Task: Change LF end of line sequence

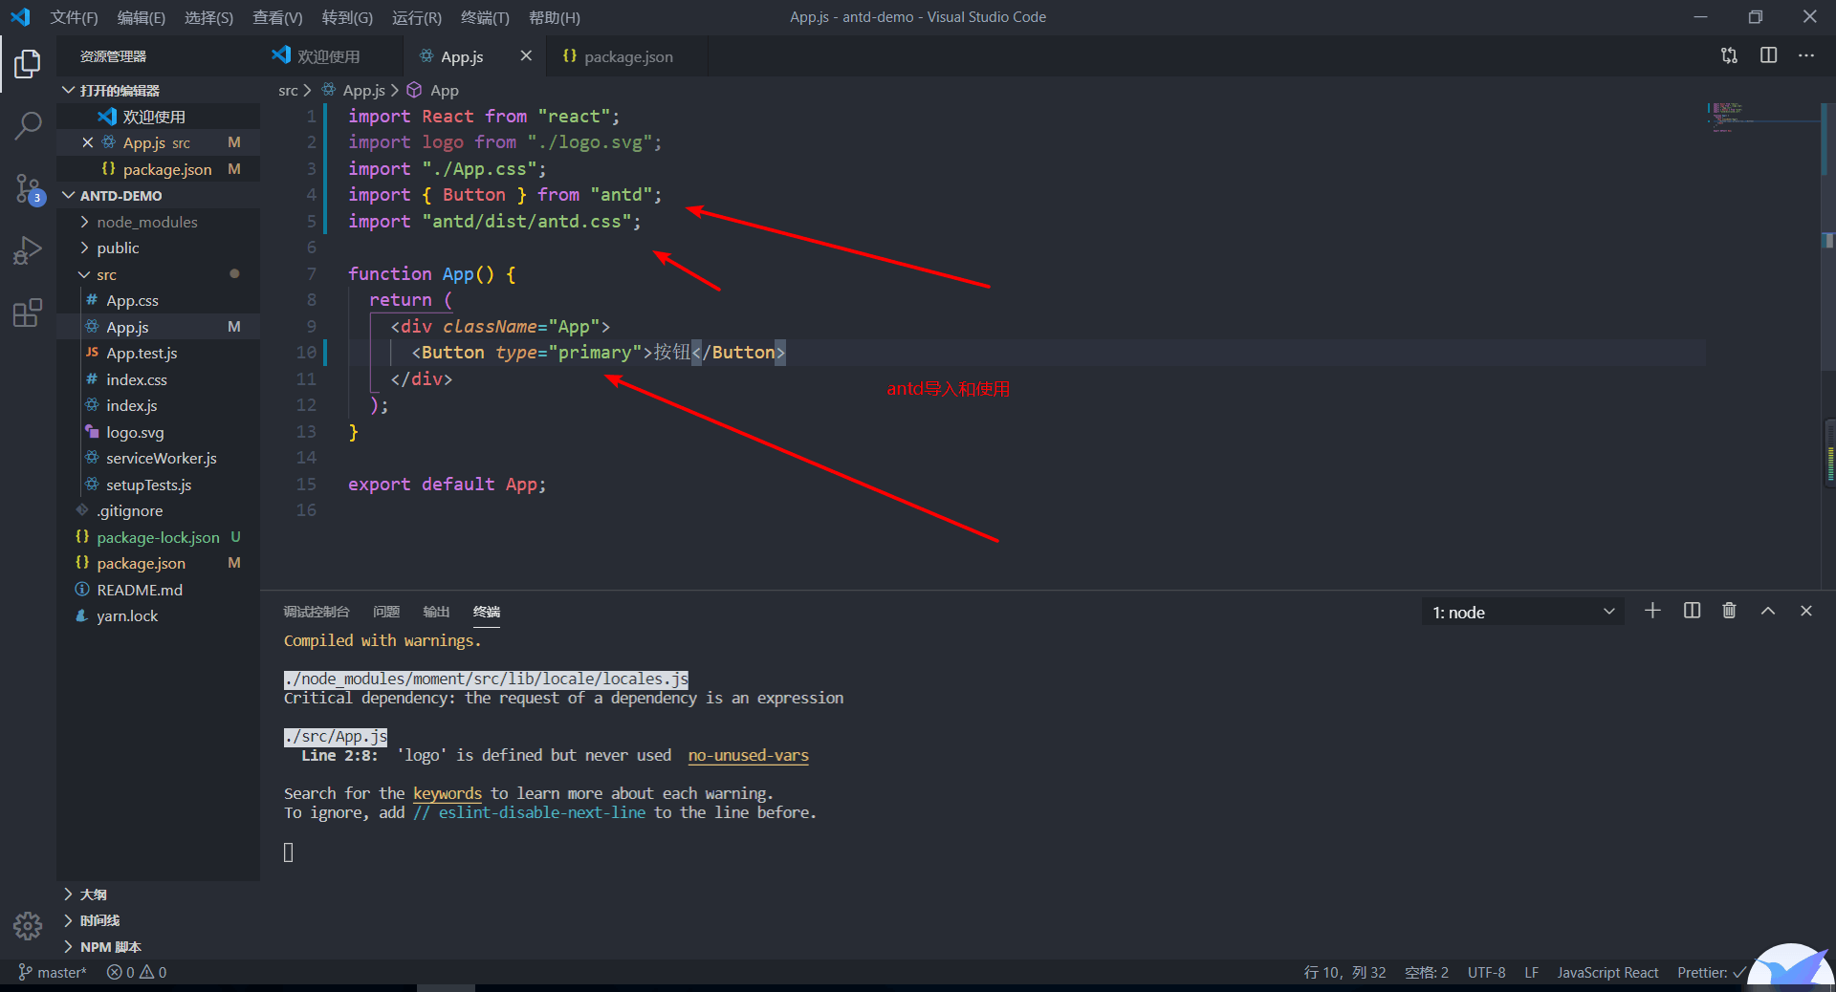Action: 1531,973
